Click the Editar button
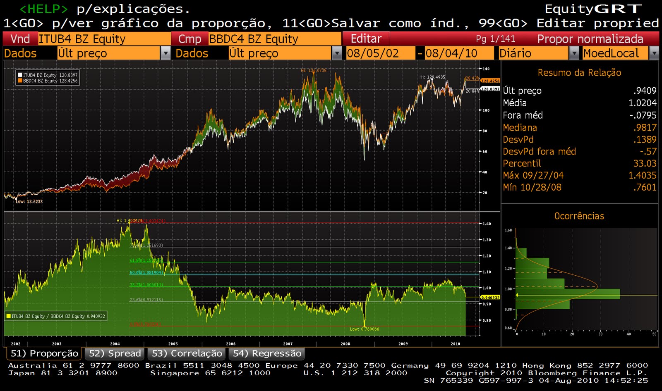 coord(366,39)
